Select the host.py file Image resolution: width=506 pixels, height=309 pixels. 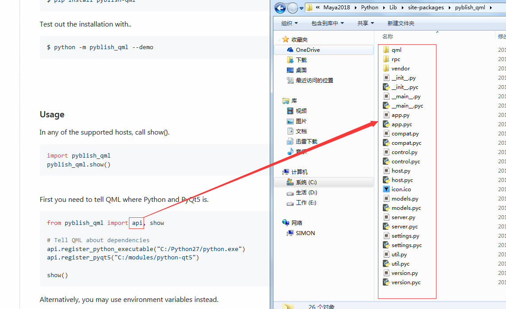(397, 170)
